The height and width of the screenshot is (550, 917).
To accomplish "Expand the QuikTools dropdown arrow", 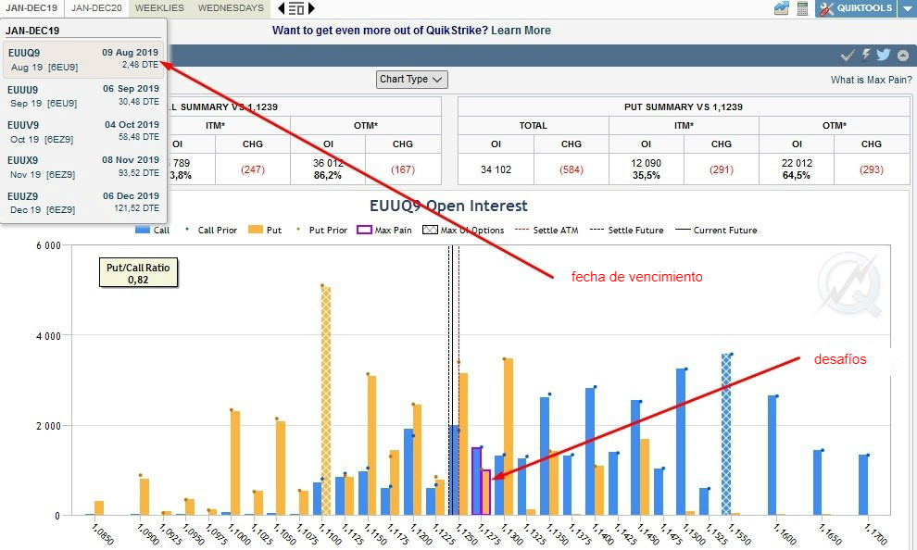I will [x=907, y=8].
